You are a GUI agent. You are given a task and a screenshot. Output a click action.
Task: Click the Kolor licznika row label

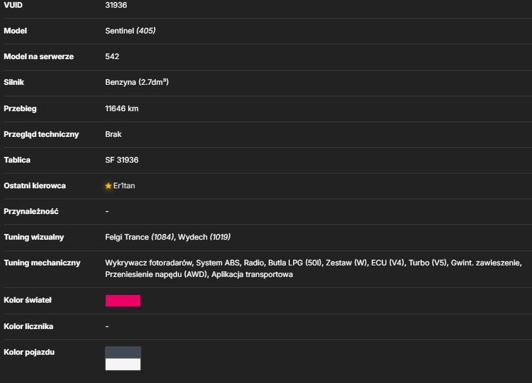tap(28, 326)
